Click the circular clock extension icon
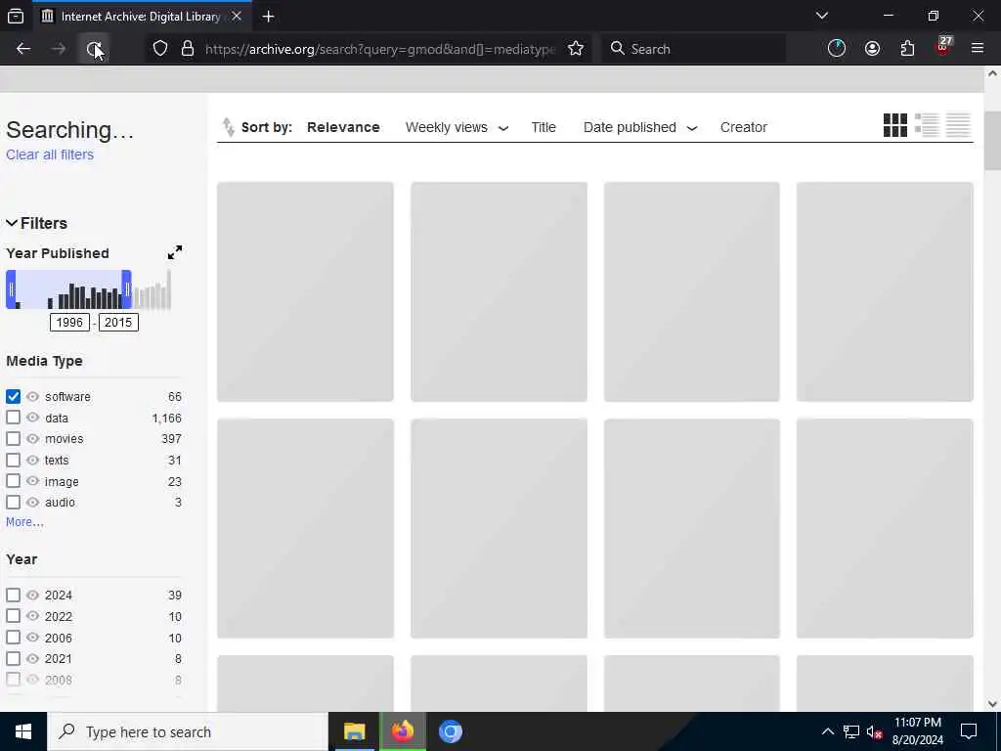 coord(837,49)
